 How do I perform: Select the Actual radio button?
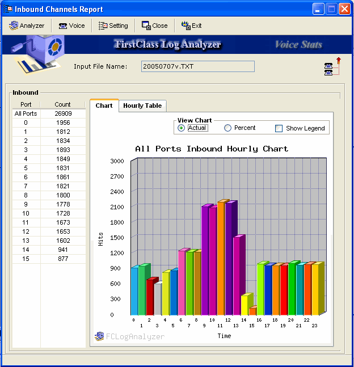click(181, 128)
